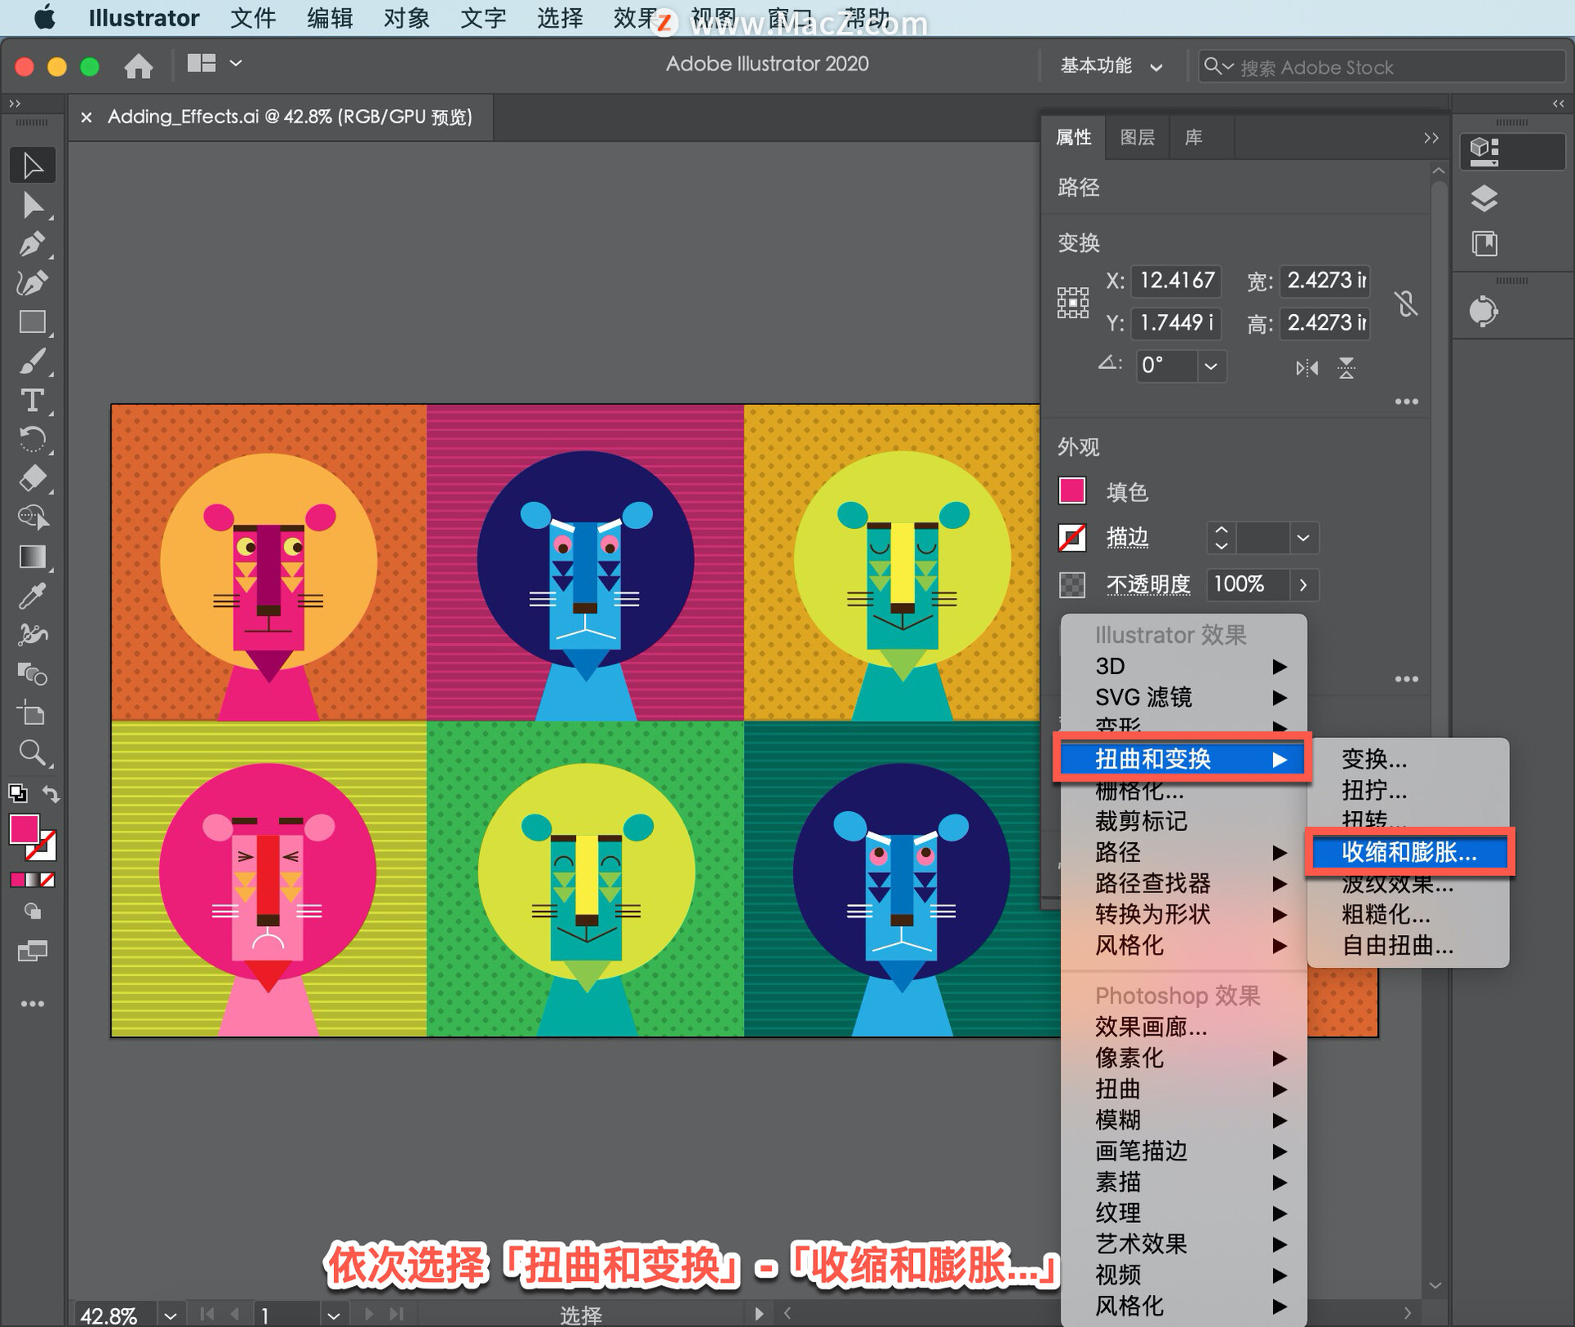The height and width of the screenshot is (1327, 1575).
Task: Select the Eraser tool
Action: tap(33, 478)
